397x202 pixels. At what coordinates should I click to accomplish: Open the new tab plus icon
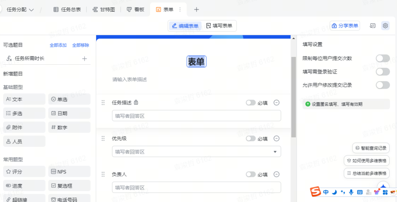click(x=197, y=9)
